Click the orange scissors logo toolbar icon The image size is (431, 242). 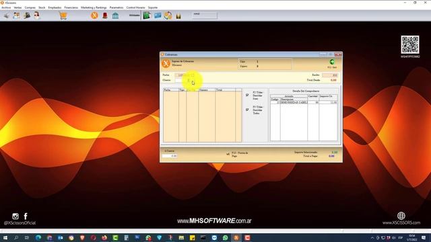94,15
